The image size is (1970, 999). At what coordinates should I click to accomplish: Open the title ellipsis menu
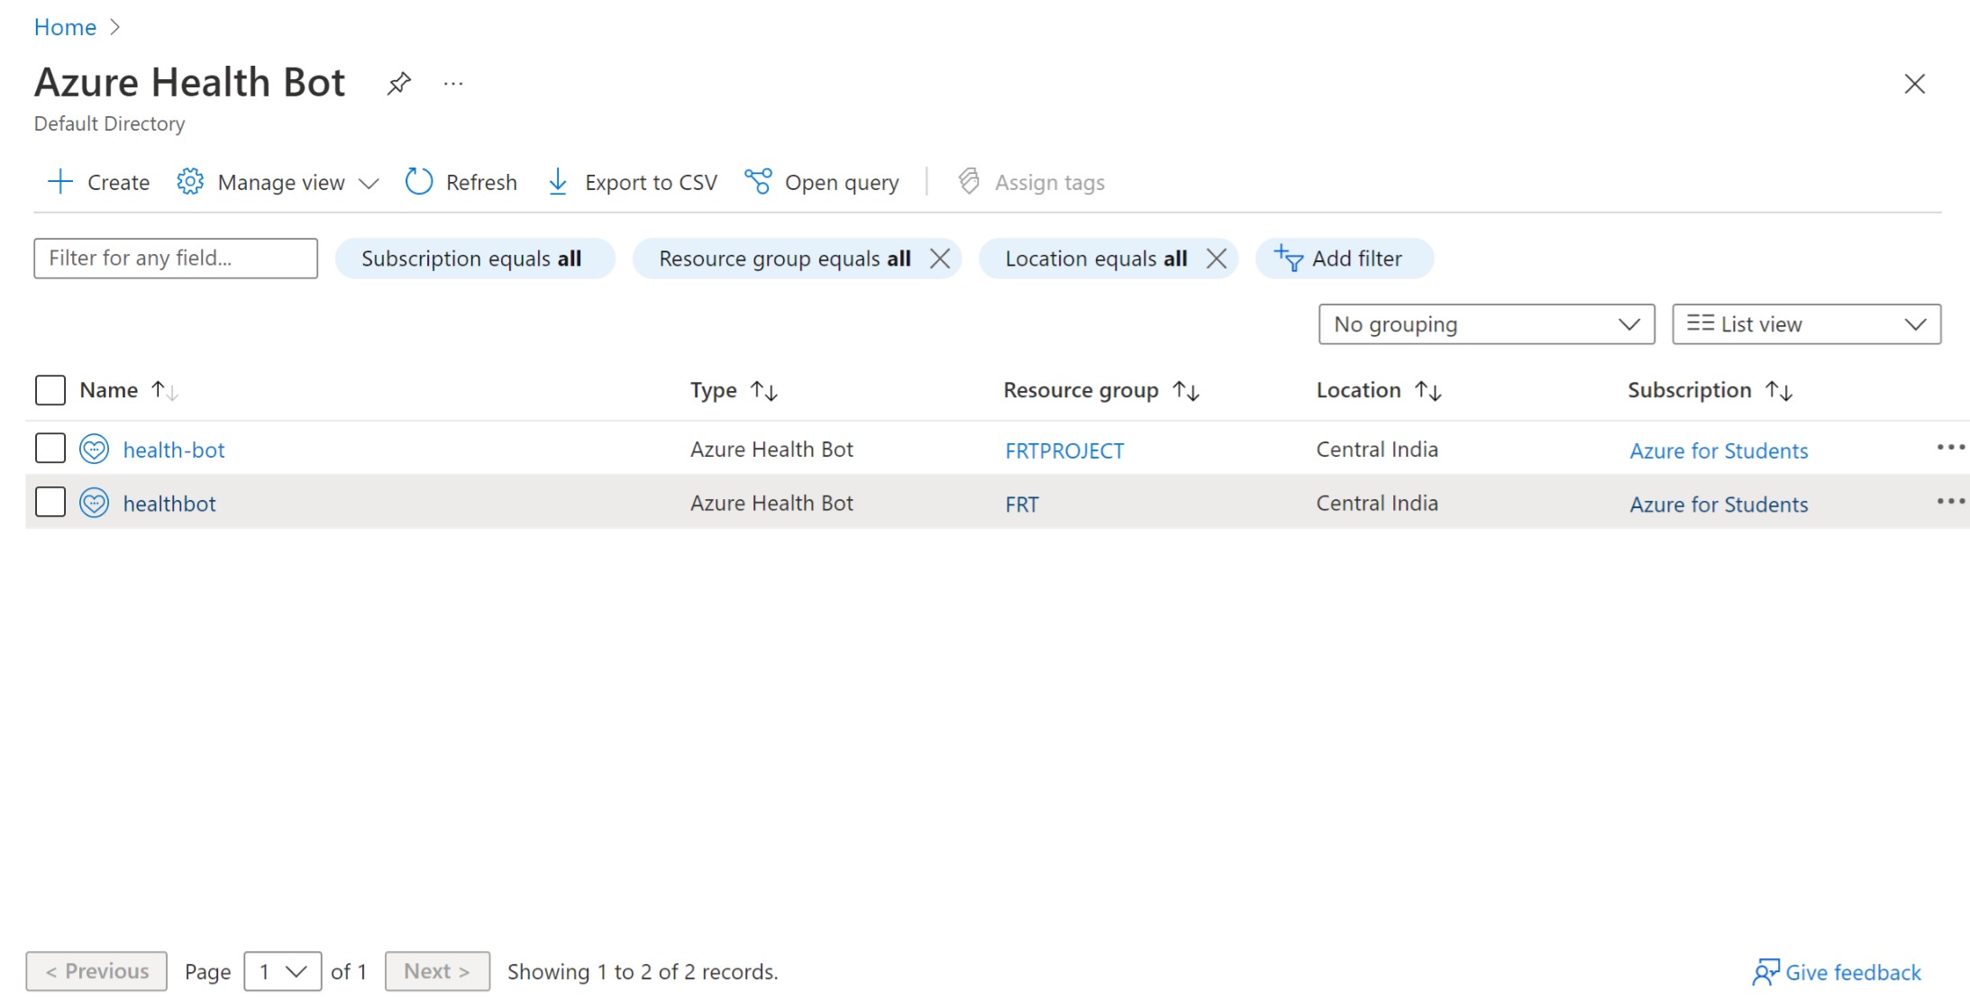tap(453, 83)
